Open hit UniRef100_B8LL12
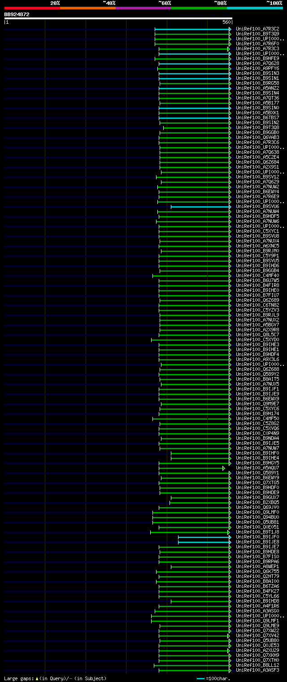287x682 pixels. click(257, 665)
